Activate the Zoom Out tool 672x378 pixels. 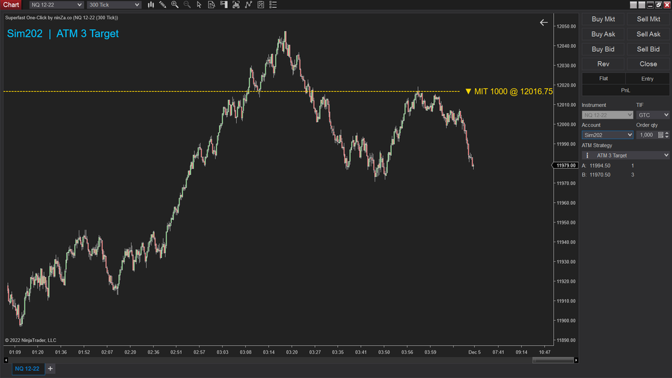pos(186,5)
